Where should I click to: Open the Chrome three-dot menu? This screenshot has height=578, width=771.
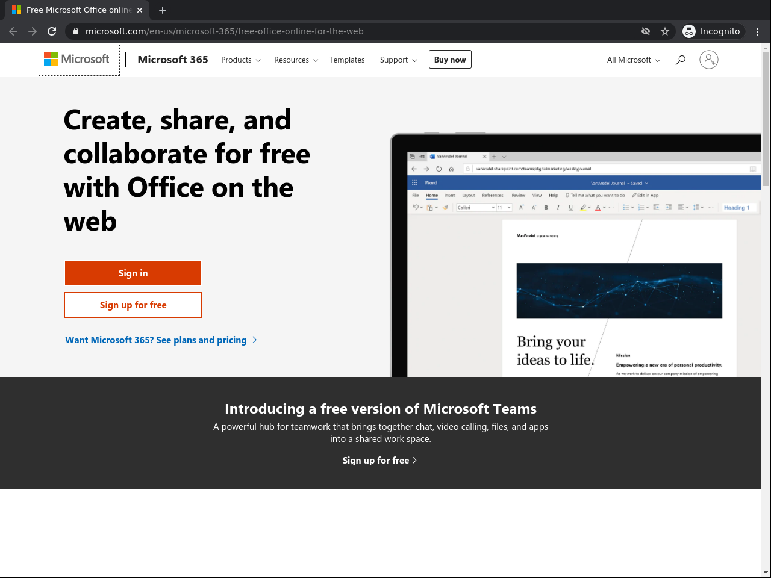click(758, 31)
